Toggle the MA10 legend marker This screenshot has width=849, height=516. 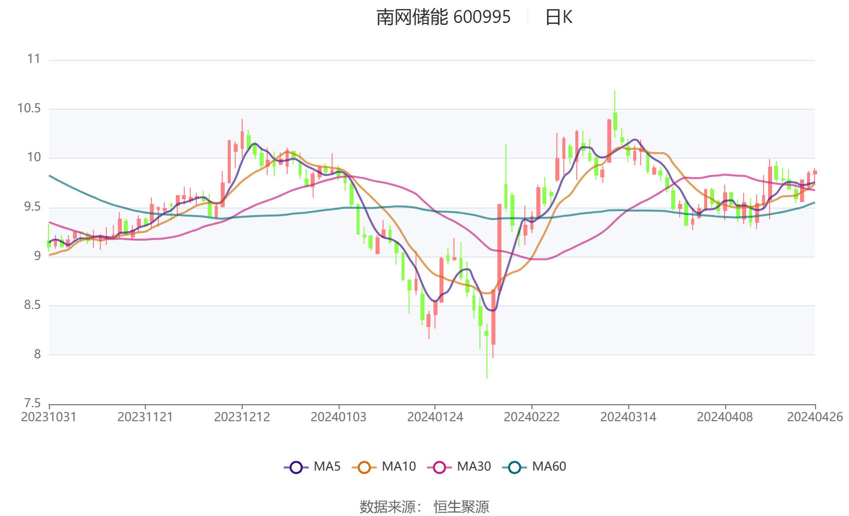pyautogui.click(x=364, y=467)
